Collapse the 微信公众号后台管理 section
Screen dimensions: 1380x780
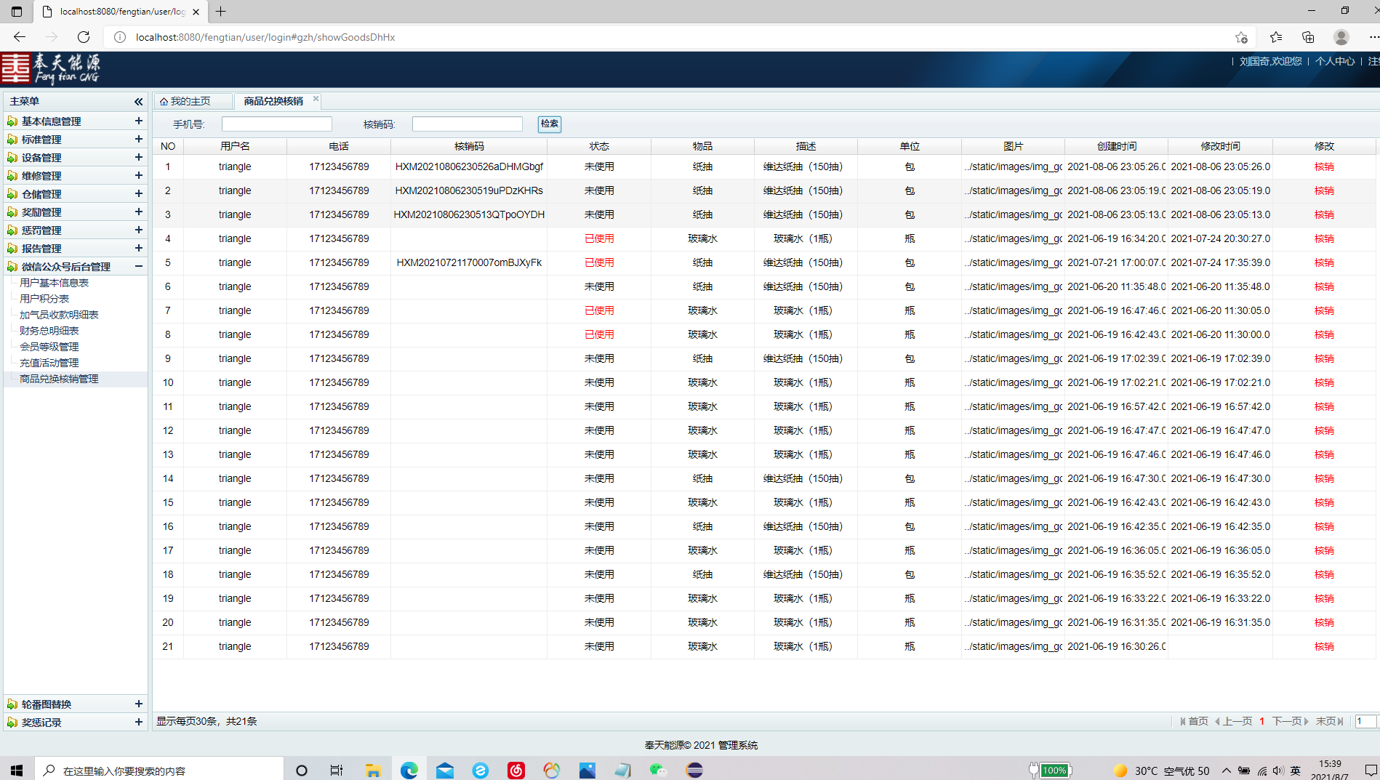(x=138, y=266)
